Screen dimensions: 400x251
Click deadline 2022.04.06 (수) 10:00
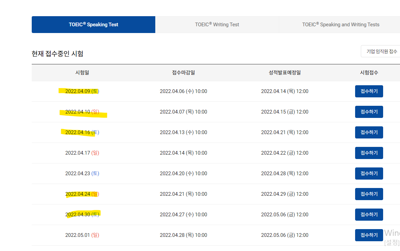tap(183, 91)
